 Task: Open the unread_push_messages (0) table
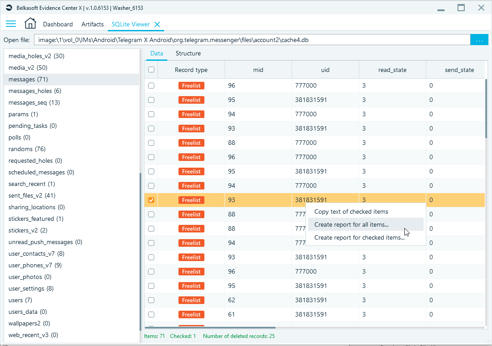tap(71, 242)
